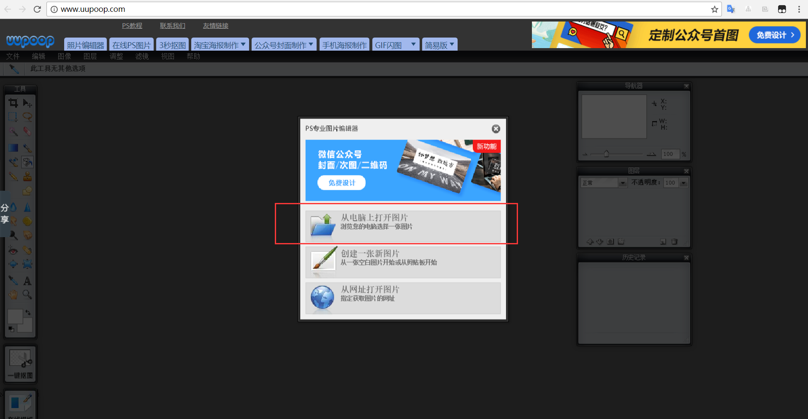Choose 从电脑上打开图片 option
This screenshot has height=419, width=808.
tap(403, 227)
